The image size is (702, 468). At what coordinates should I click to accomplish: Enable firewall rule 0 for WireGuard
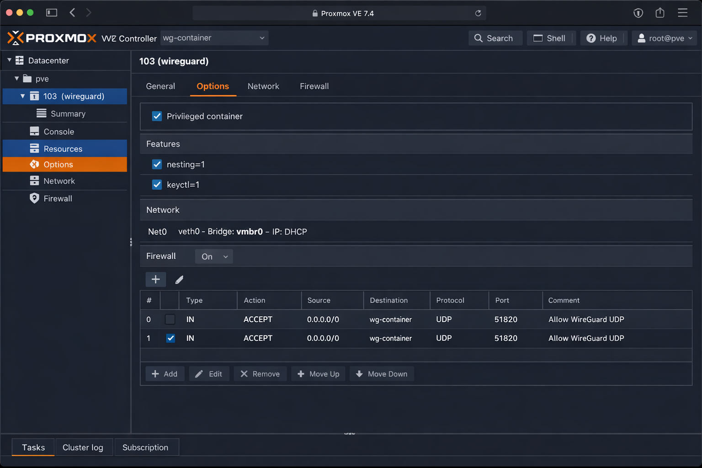click(170, 319)
